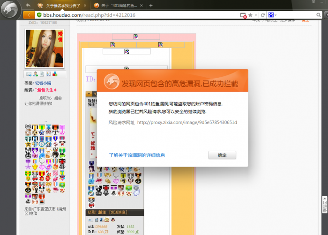
Task: Bookmark this page with the star icon
Action: coord(250,15)
